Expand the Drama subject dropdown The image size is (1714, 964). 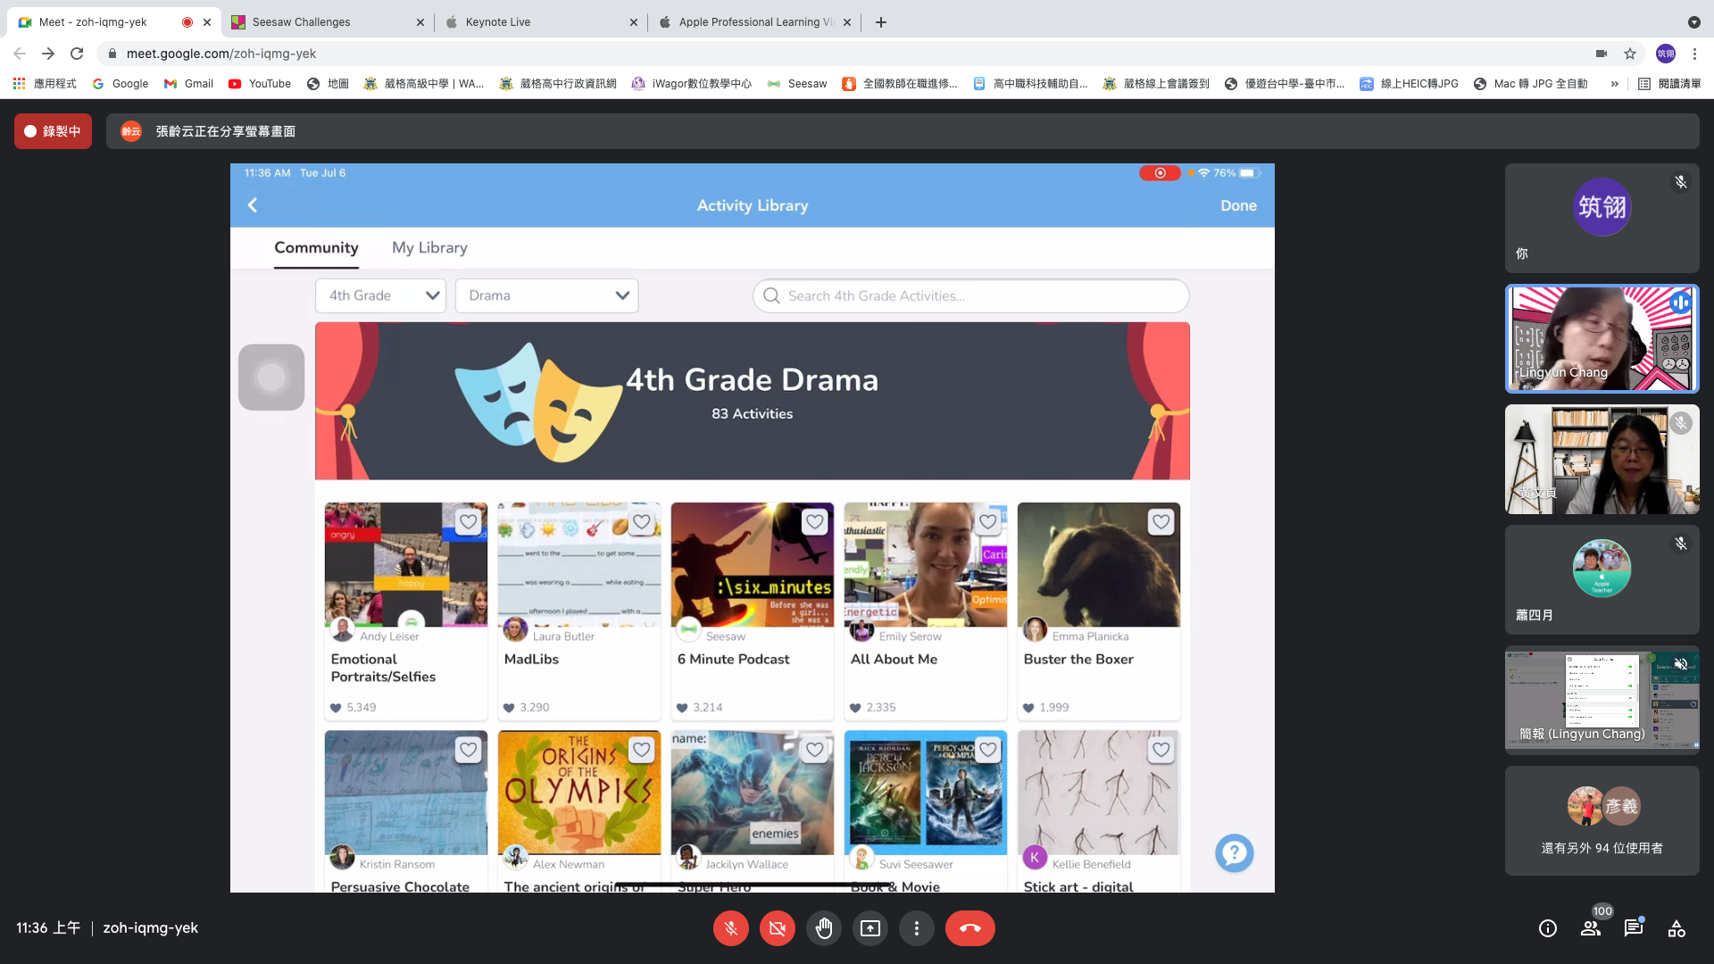(546, 295)
